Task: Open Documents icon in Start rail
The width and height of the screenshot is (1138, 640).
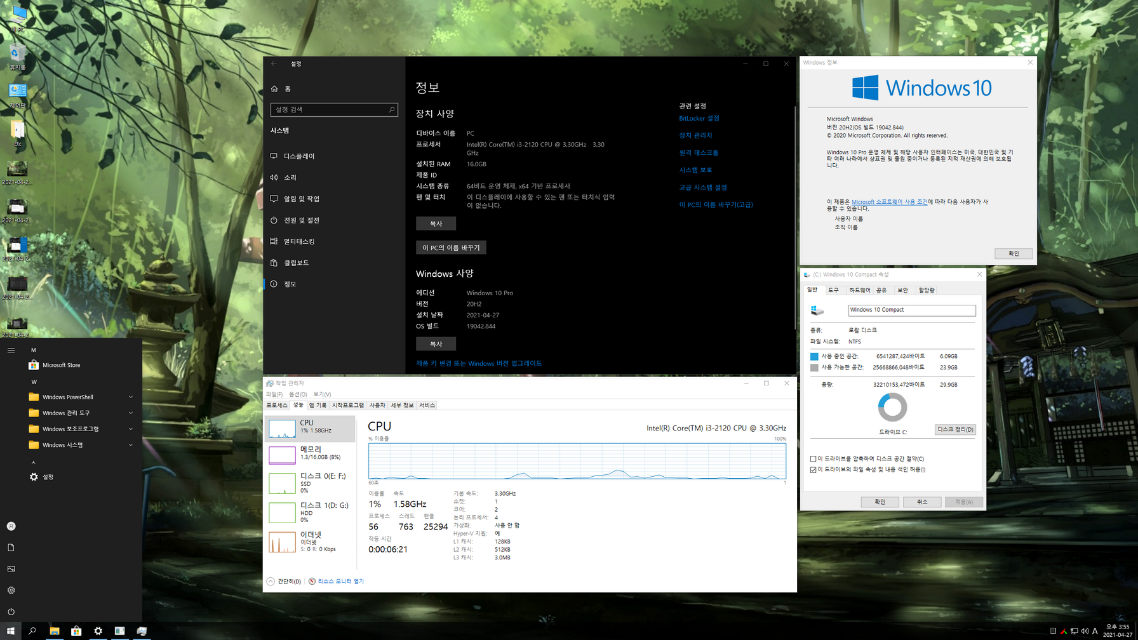Action: pyautogui.click(x=11, y=547)
